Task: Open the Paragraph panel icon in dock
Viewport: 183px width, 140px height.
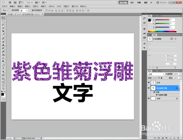Action: coord(144,48)
